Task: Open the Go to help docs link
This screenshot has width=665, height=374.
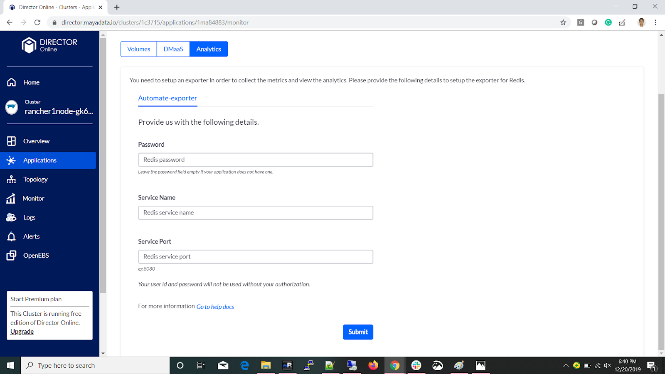Action: (x=215, y=307)
